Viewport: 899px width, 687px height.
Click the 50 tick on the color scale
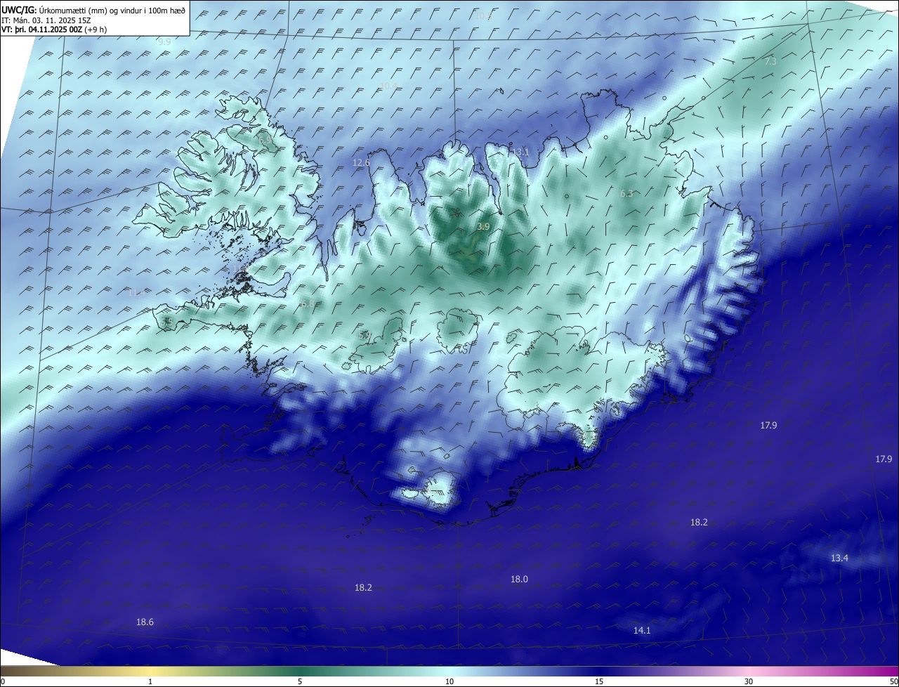893,681
